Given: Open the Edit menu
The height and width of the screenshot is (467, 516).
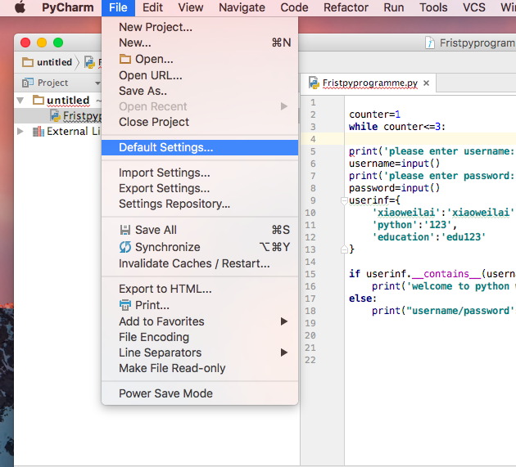Looking at the screenshot, I should coord(152,7).
